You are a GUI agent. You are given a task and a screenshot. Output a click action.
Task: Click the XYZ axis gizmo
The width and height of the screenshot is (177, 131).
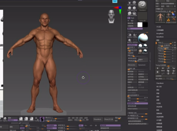pos(118,10)
